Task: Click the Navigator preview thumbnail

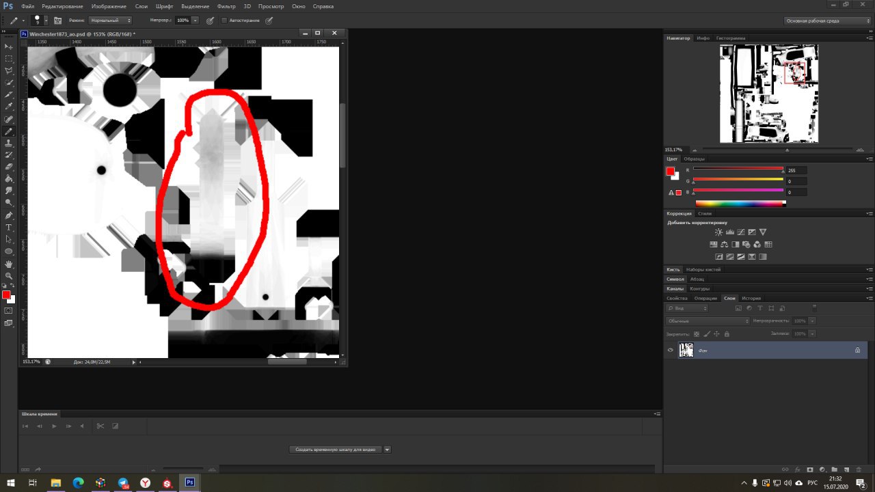Action: tap(769, 94)
